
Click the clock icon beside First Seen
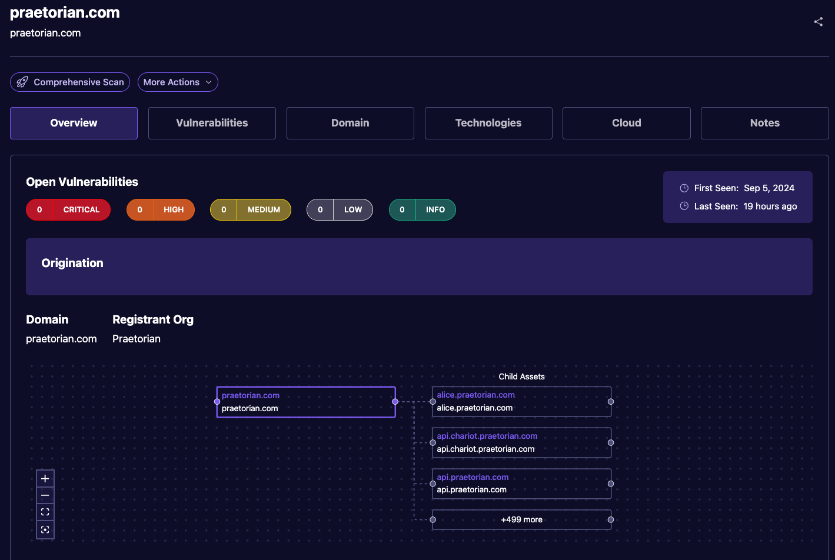(x=684, y=188)
